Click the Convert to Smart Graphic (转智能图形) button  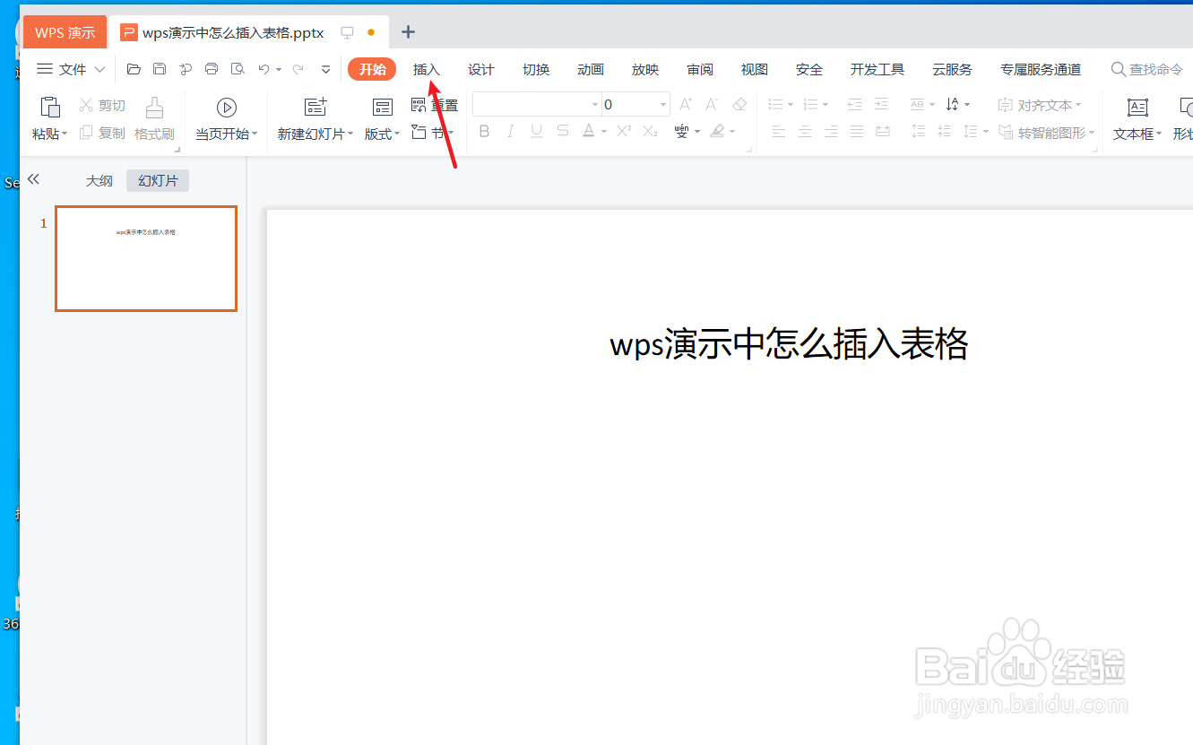pos(1047,133)
